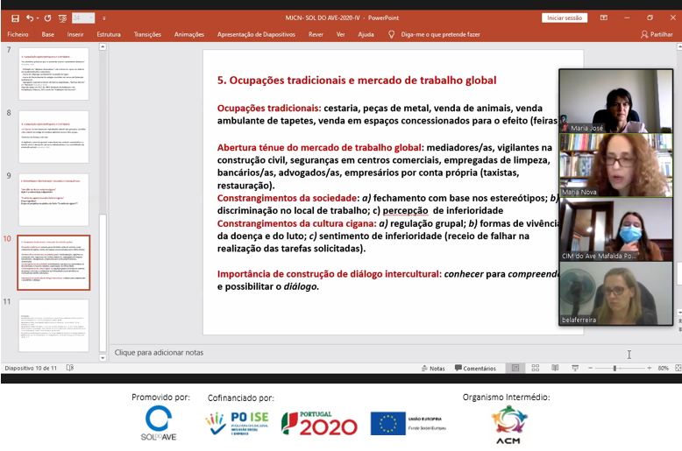Click the underlined word 'percepção'
Image resolution: width=682 pixels, height=451 pixels.
click(405, 211)
